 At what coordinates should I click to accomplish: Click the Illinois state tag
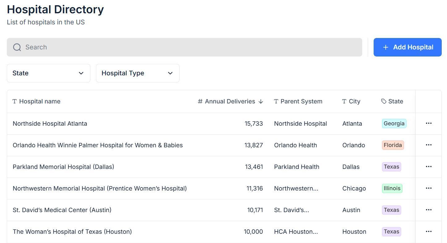click(392, 188)
